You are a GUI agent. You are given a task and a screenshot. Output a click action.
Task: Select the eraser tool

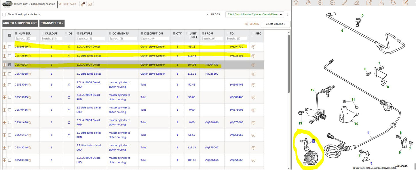(357, 3)
